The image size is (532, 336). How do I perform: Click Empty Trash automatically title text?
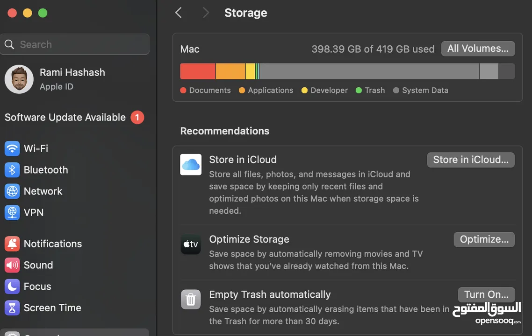click(270, 294)
